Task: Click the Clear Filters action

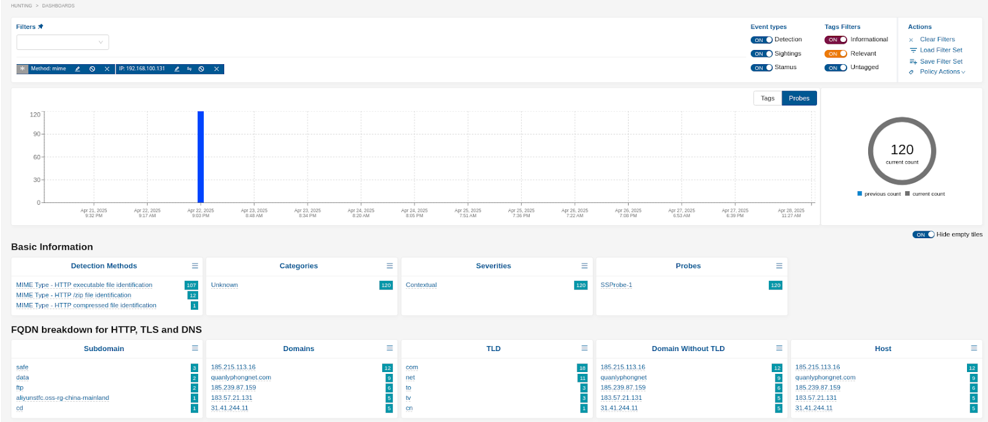Action: [x=937, y=39]
